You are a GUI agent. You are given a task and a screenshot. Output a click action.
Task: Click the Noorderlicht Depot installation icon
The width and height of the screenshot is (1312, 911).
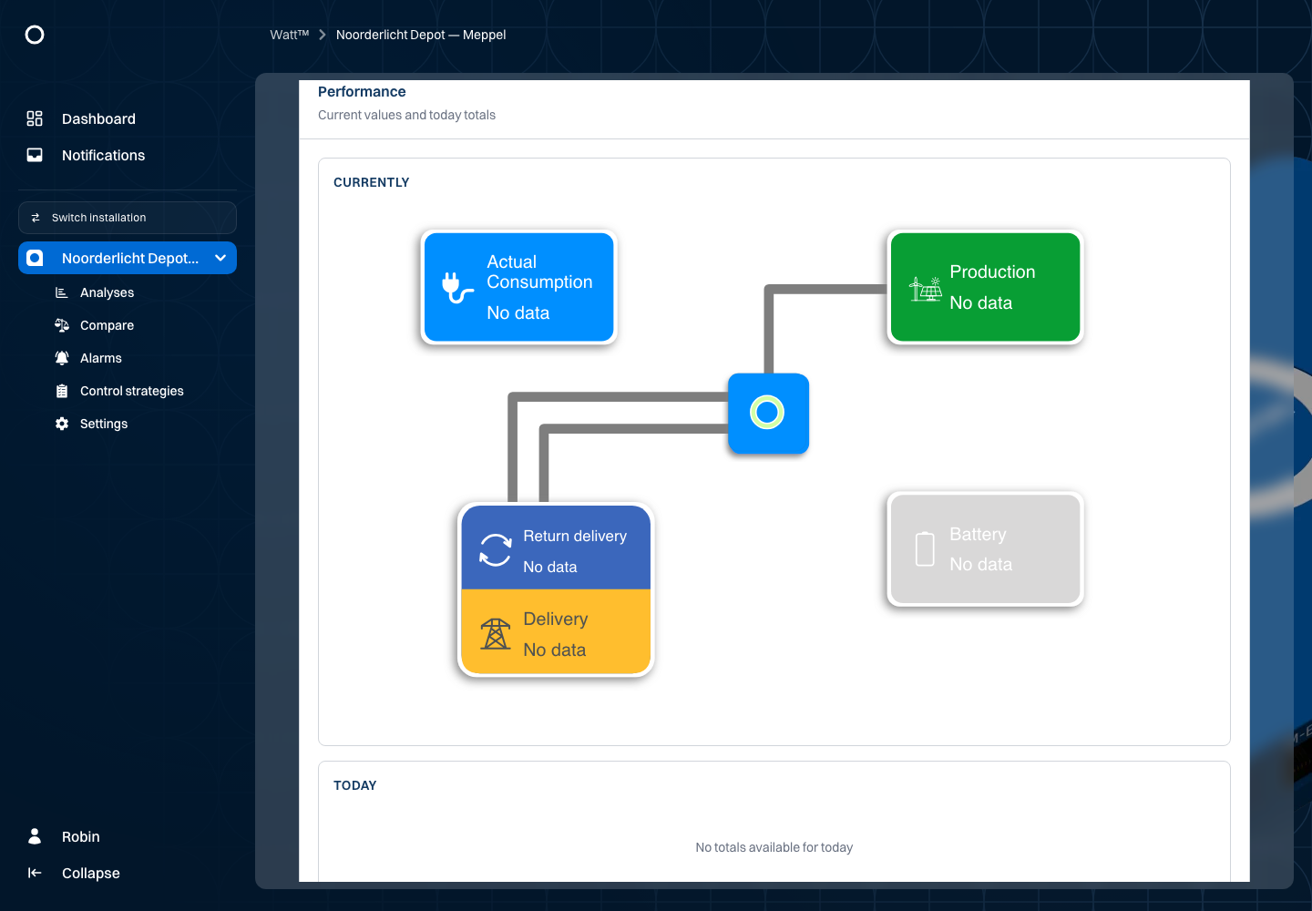[x=35, y=258]
